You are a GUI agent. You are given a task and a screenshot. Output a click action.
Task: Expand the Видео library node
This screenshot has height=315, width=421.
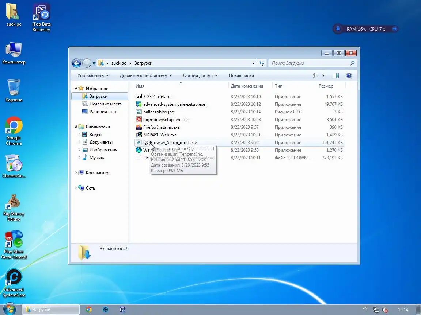(79, 135)
